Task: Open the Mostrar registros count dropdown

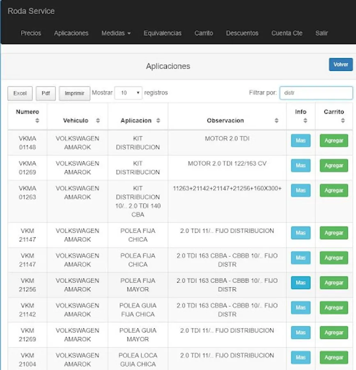Action: (128, 93)
